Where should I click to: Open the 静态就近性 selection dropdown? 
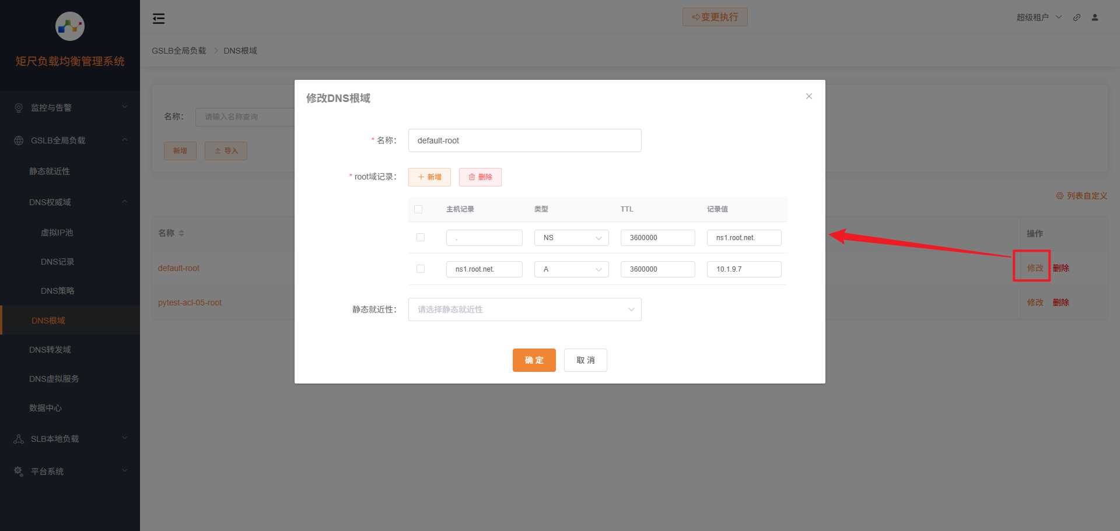pos(524,309)
